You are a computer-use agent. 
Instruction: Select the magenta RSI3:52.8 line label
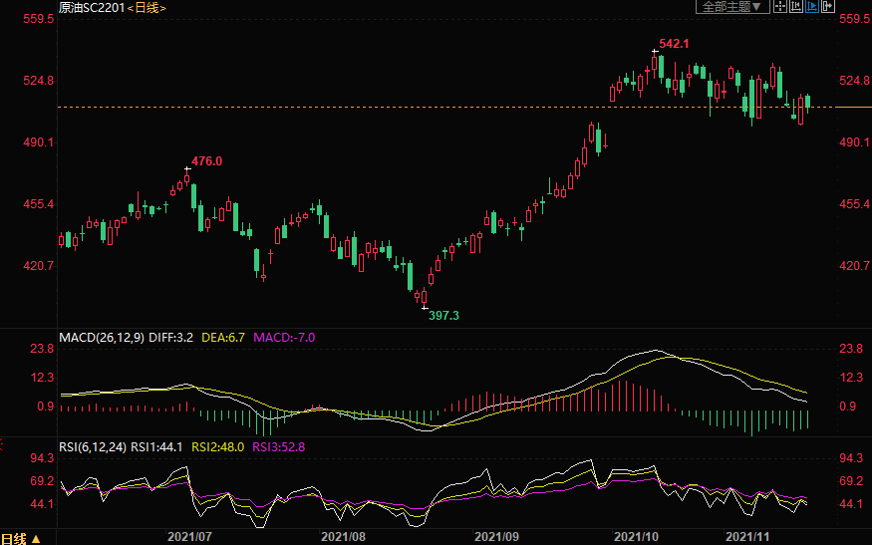coord(278,447)
